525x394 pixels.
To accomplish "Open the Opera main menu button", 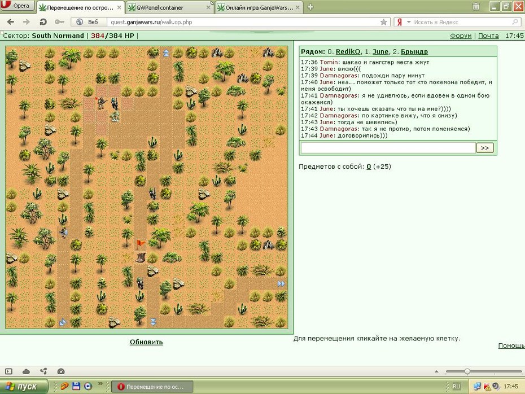I will click(x=17, y=5).
